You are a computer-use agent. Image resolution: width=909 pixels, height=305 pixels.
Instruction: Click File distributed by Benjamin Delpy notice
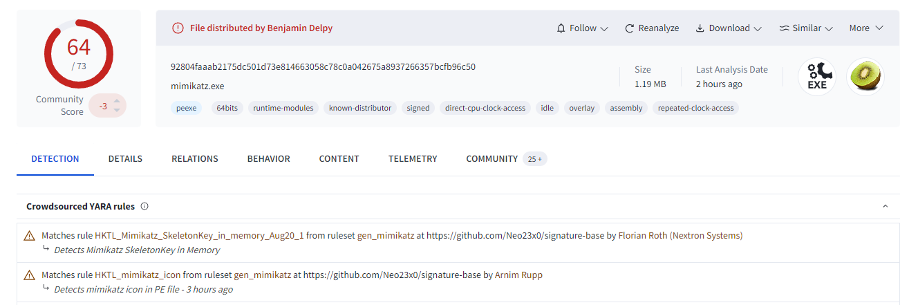(261, 28)
